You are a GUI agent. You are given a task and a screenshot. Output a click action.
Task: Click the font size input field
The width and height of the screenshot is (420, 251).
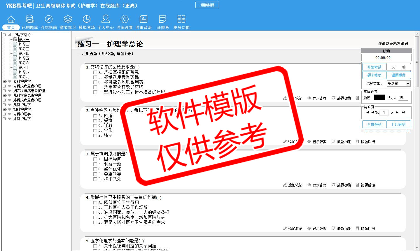403,98
